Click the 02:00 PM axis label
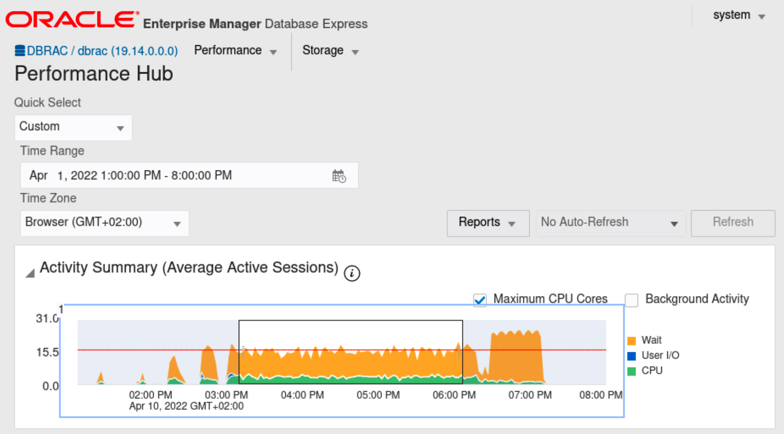Image resolution: width=784 pixels, height=434 pixels. click(150, 395)
